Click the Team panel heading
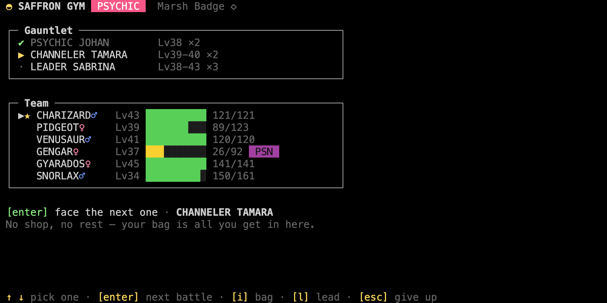The width and height of the screenshot is (607, 303). (x=36, y=103)
